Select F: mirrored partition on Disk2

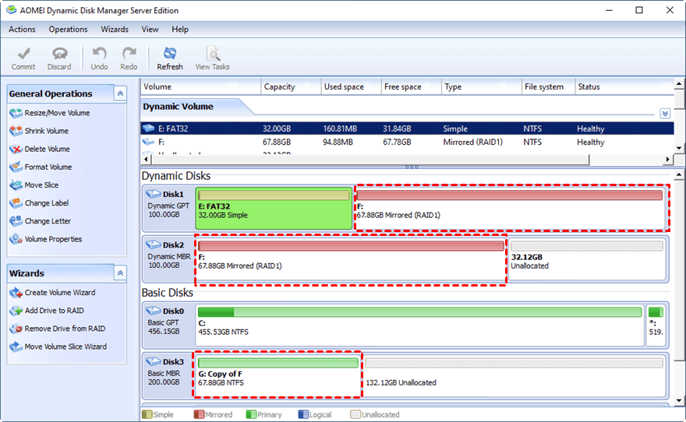(x=351, y=259)
